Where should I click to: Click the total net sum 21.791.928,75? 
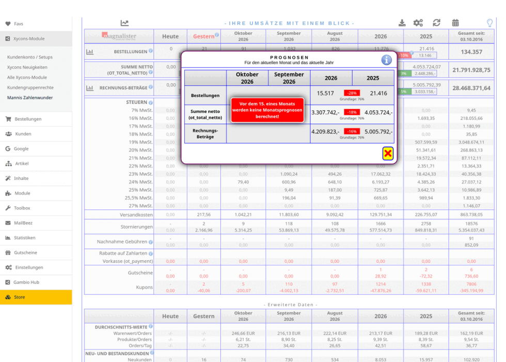[x=471, y=70]
